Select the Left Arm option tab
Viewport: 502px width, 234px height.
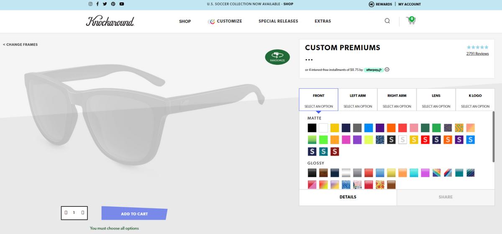tap(358, 100)
